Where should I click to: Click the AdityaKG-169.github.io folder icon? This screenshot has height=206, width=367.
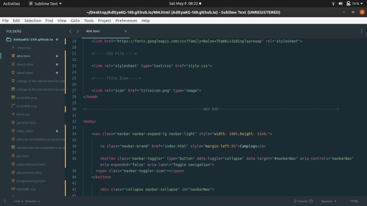(x=9, y=39)
